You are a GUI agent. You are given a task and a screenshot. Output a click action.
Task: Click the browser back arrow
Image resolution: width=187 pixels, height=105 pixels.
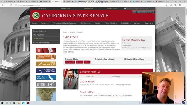point(3,5)
